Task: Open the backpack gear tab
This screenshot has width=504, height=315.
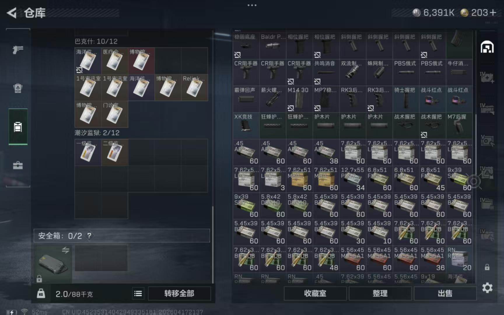Action: pos(18,88)
